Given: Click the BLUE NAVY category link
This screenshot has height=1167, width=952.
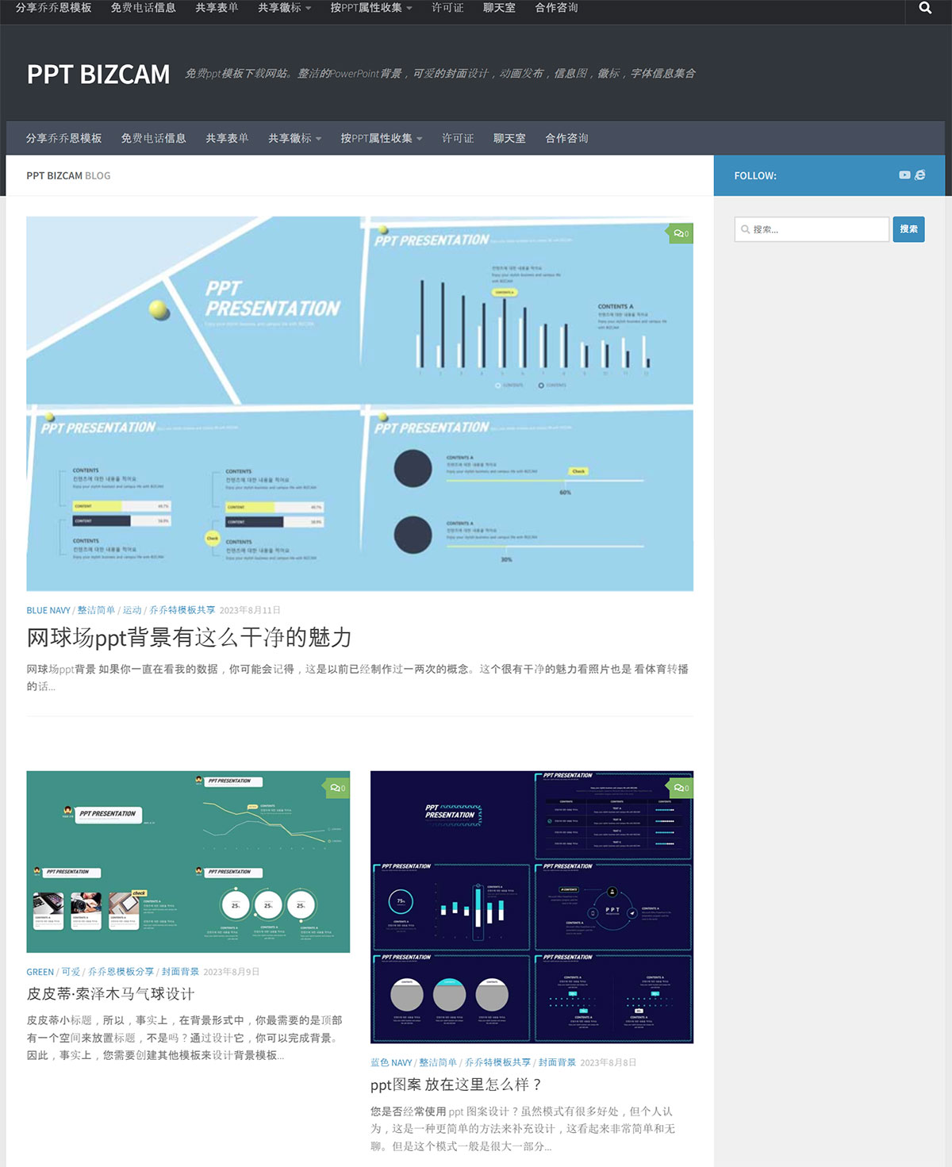Looking at the screenshot, I should tap(48, 610).
